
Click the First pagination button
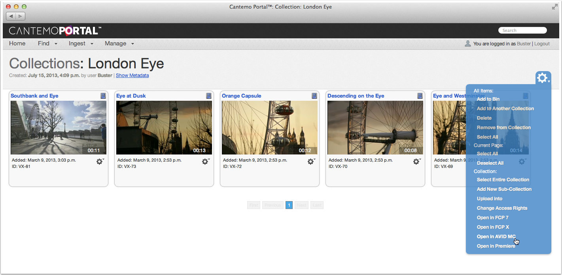coord(254,205)
